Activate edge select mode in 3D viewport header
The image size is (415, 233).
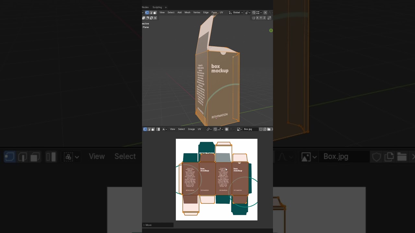coord(151,13)
